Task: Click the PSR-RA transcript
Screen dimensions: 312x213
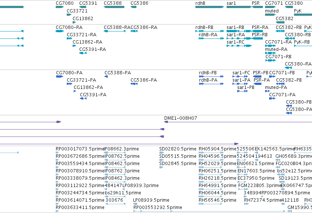Action: click(257, 31)
